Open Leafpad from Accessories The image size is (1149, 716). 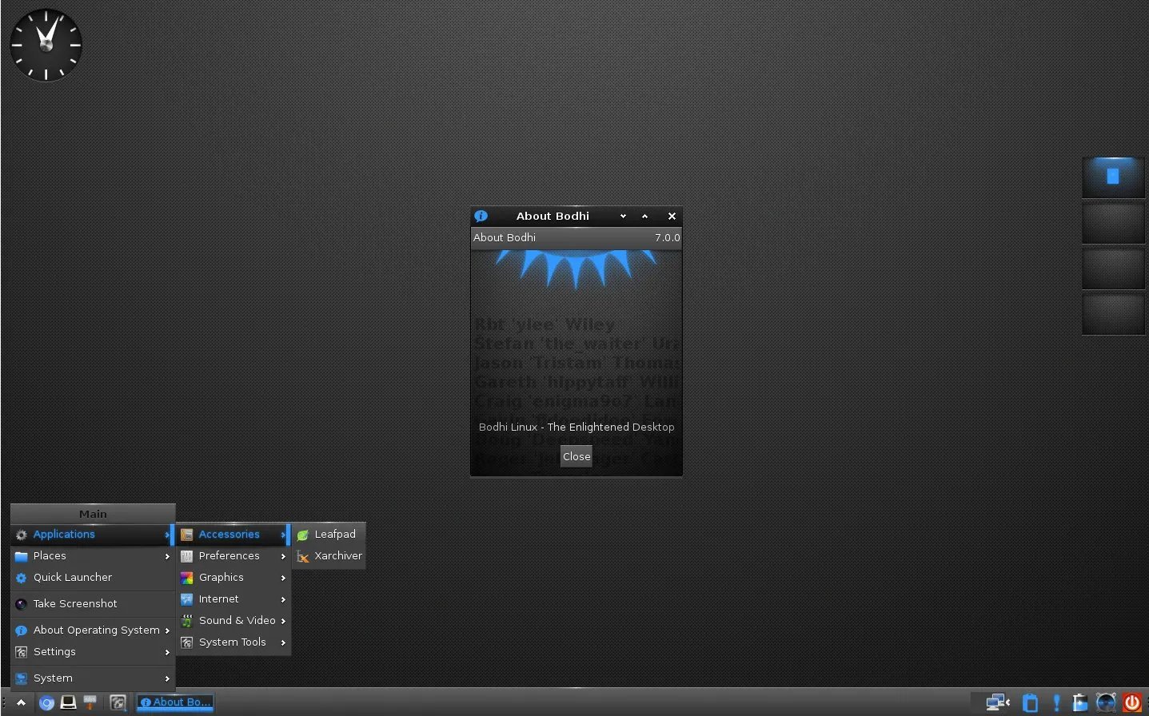coord(329,535)
